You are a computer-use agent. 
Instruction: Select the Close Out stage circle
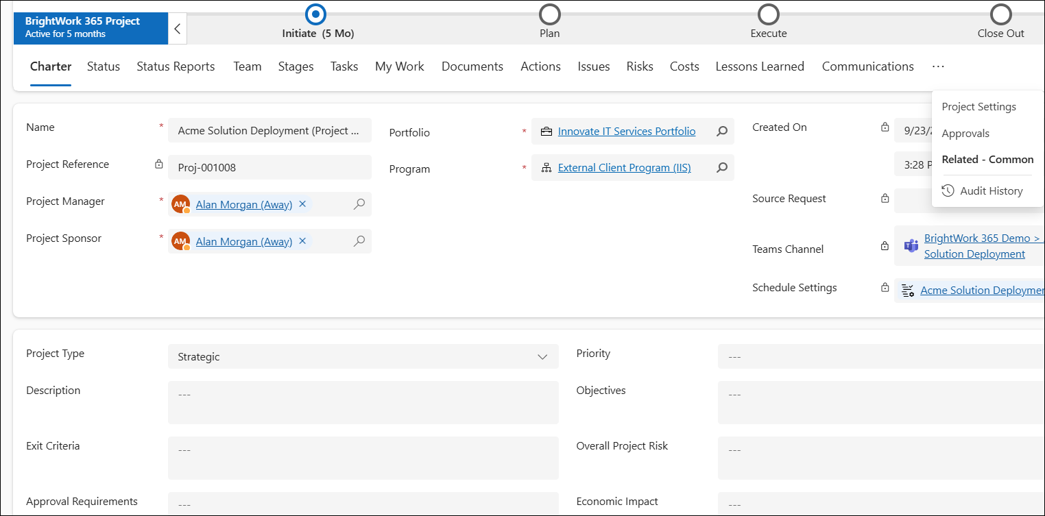(x=1001, y=14)
